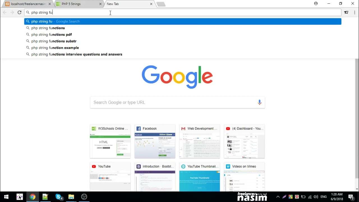Open File Explorer from the taskbar
The width and height of the screenshot is (359, 202).
(71, 197)
